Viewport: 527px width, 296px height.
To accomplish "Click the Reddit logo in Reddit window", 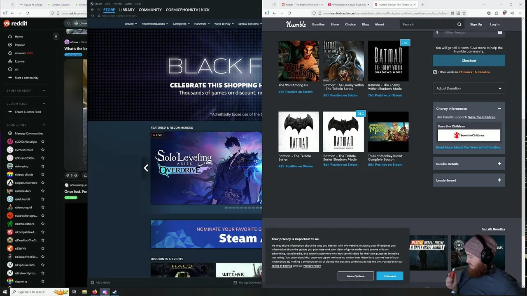I will pos(15,23).
